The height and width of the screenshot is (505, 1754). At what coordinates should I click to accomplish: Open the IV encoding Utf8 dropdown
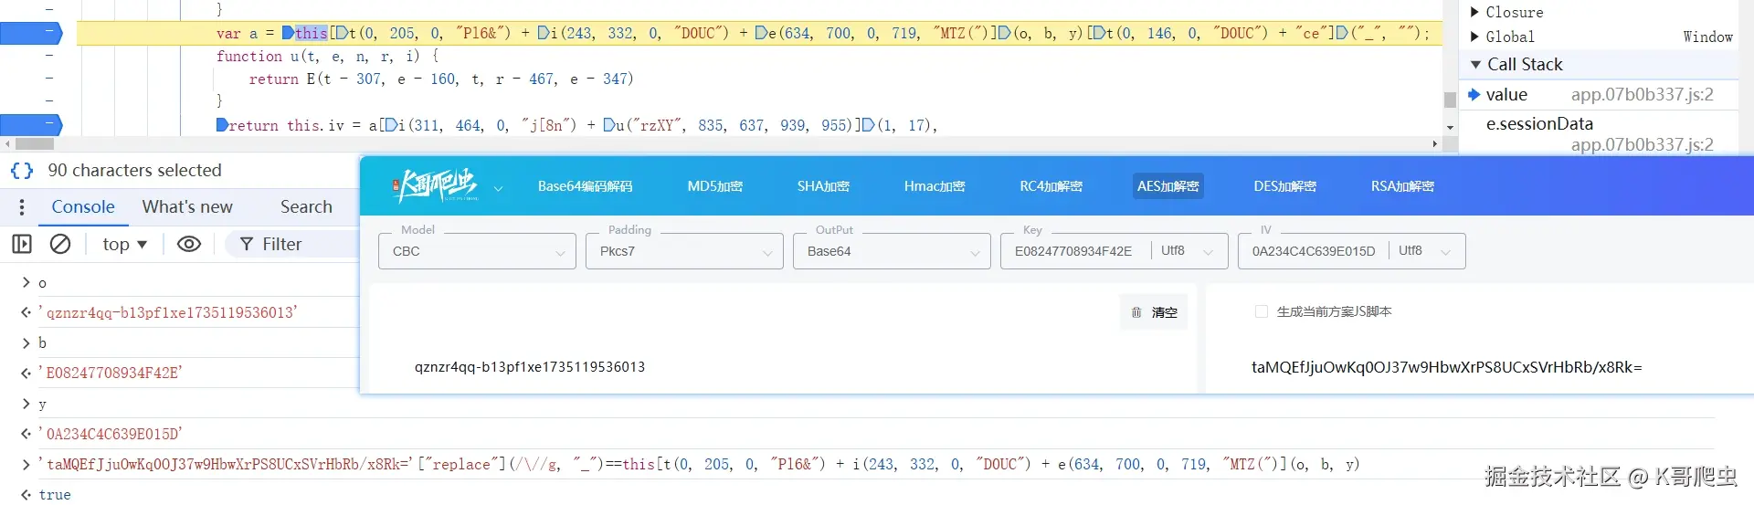[1426, 251]
